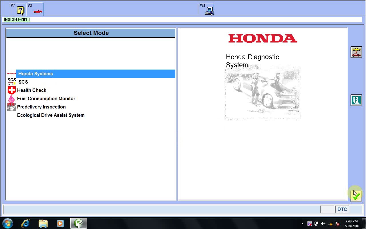Open the Windows Start menu
Image resolution: width=366 pixels, height=229 pixels.
(8, 223)
